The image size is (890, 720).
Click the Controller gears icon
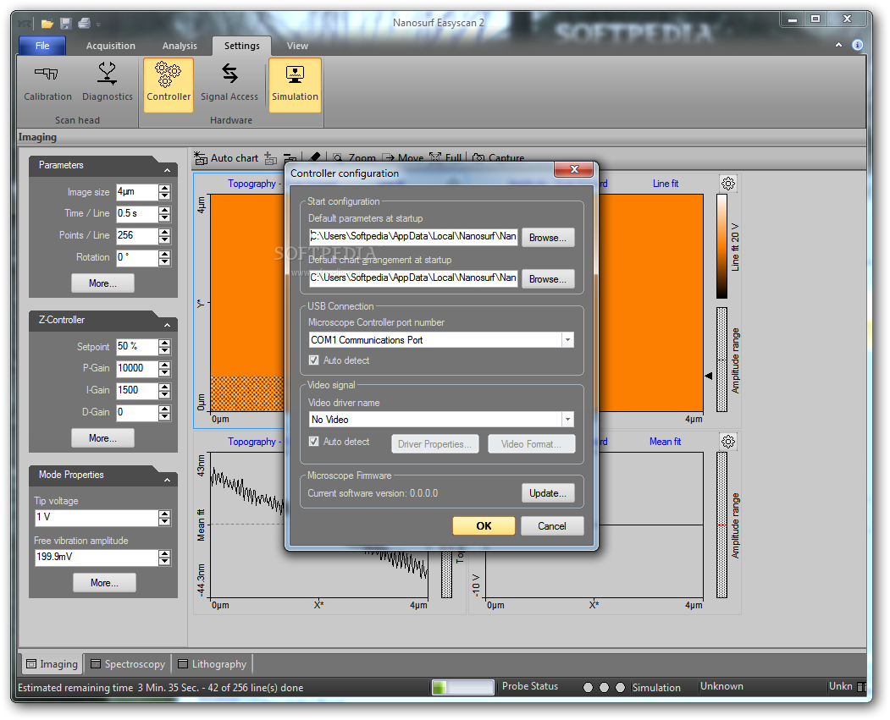click(168, 84)
